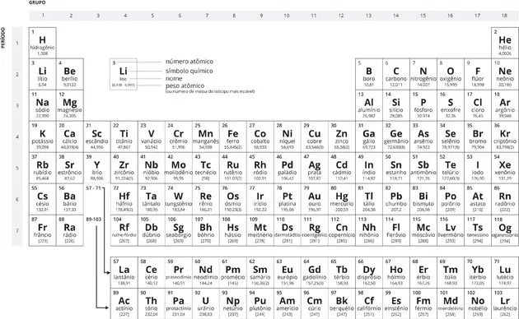Click the Cobalt (Co) cobalto cell
This screenshot has width=519, height=319.
tap(259, 136)
